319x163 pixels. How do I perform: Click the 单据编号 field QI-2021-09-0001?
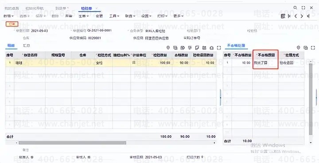point(99,30)
